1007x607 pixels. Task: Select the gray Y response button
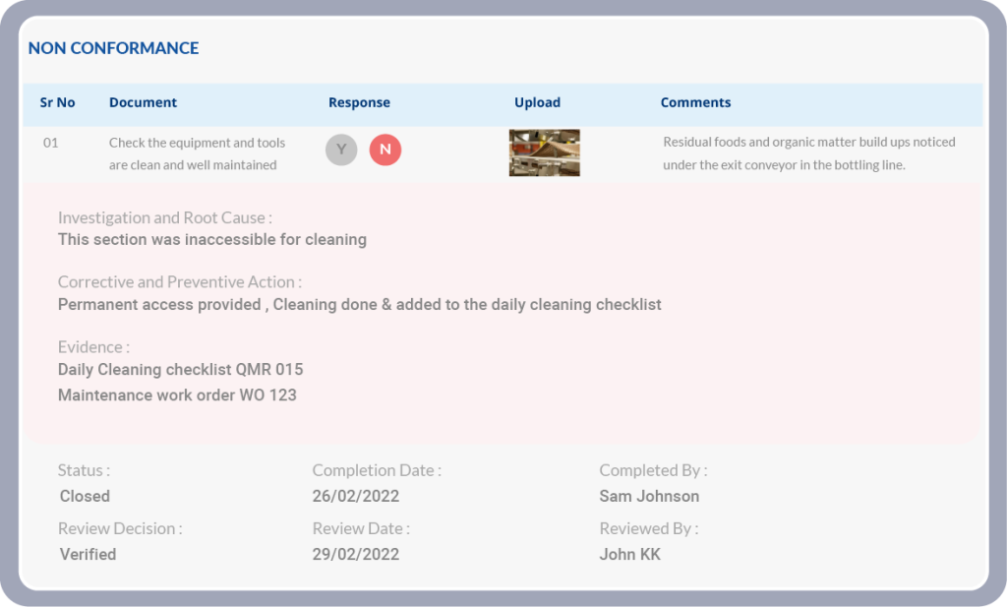pyautogui.click(x=341, y=150)
